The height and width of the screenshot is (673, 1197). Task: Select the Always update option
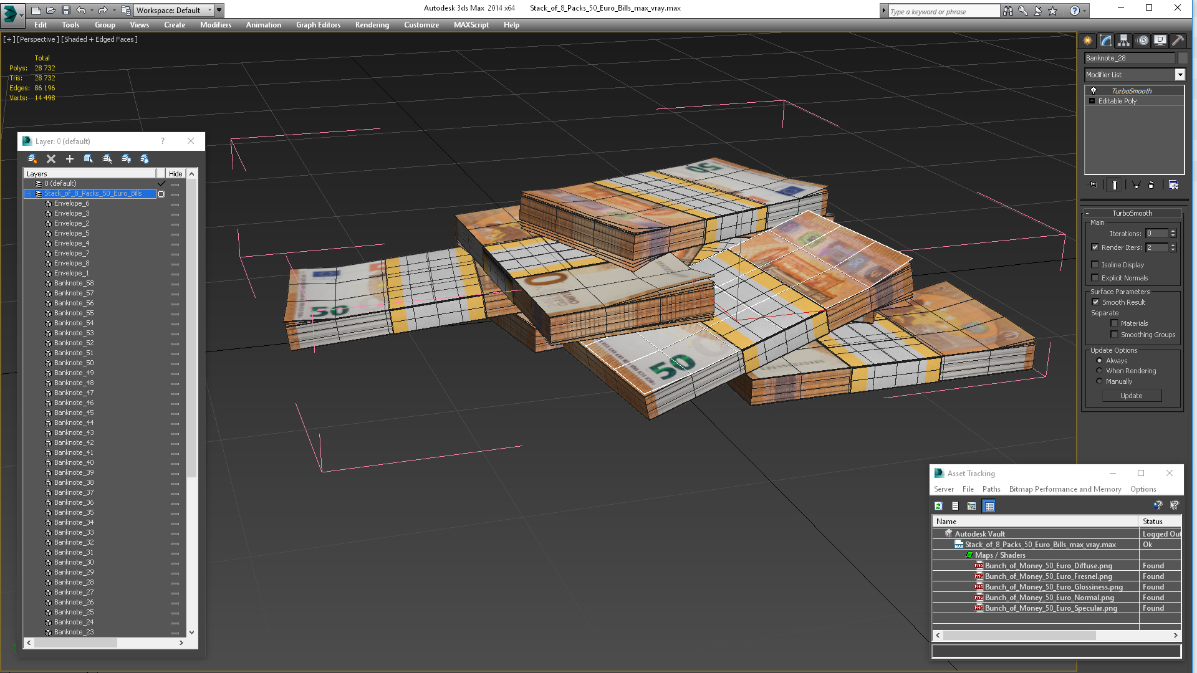1099,361
